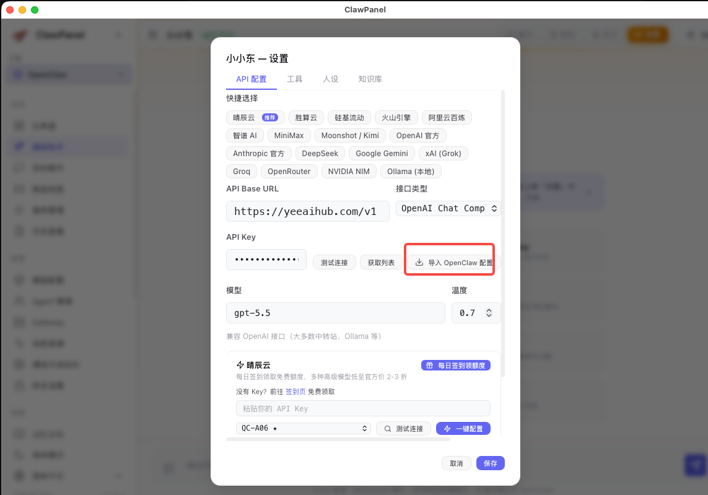Screen dimensions: 708x495
Task: Click the vertical scrollbar of the settings dialog
Action: pyautogui.click(x=502, y=234)
